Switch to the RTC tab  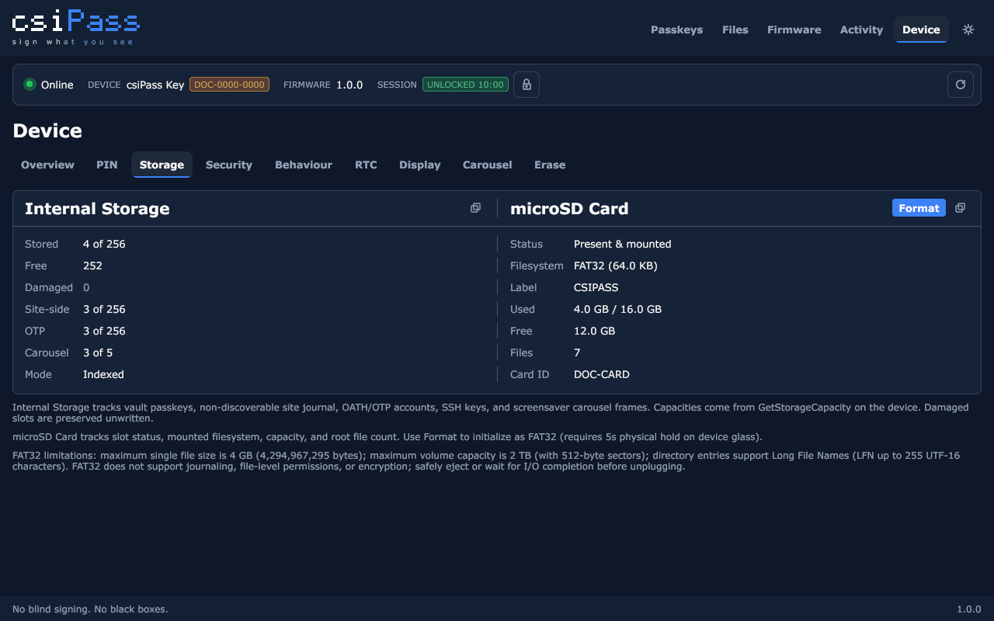[366, 165]
